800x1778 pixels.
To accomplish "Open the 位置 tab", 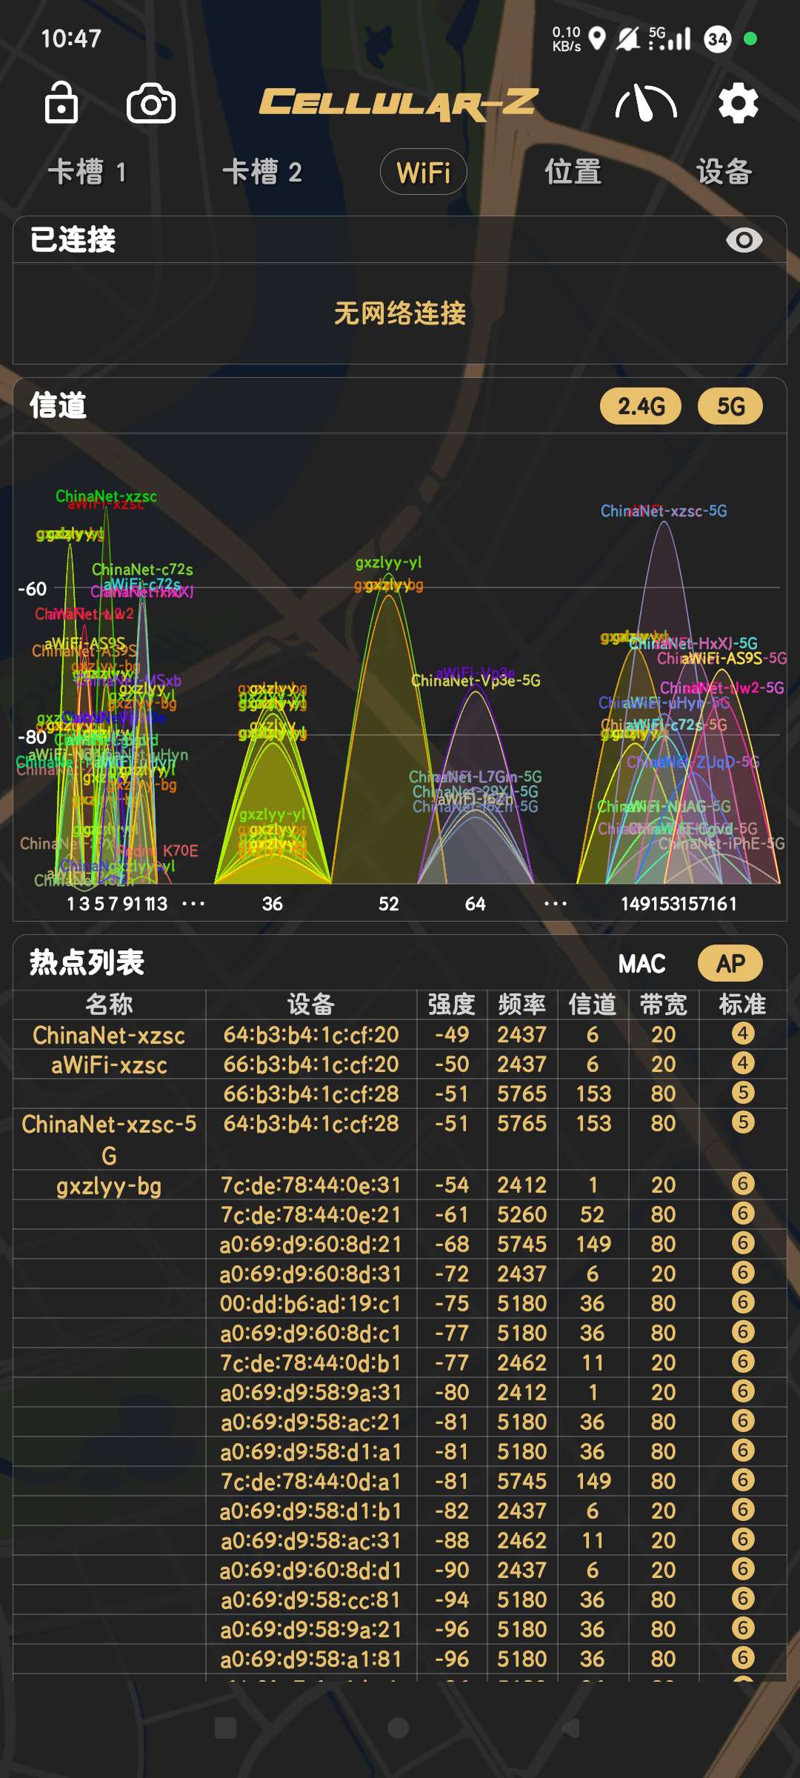I will 573,172.
